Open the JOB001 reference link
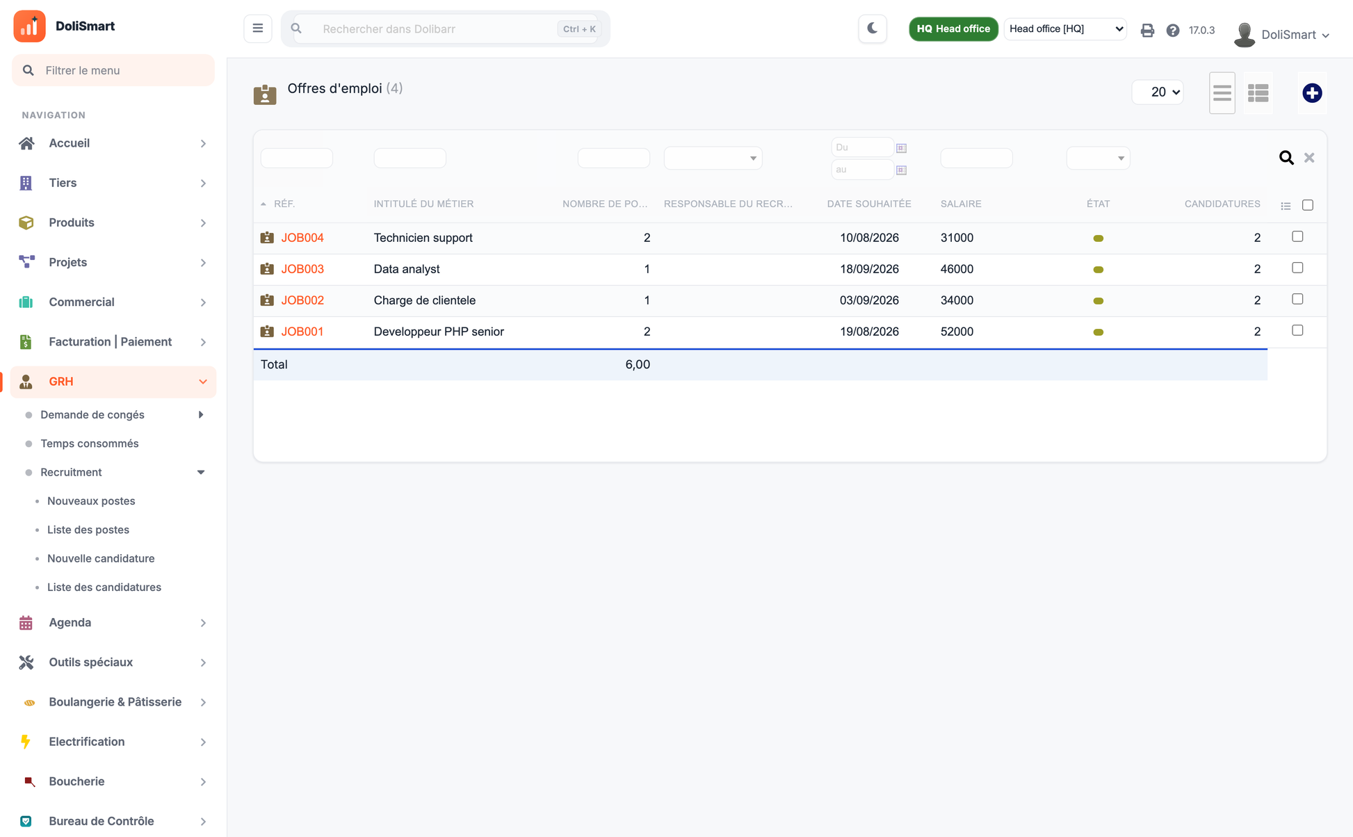1353x837 pixels. [x=302, y=332]
